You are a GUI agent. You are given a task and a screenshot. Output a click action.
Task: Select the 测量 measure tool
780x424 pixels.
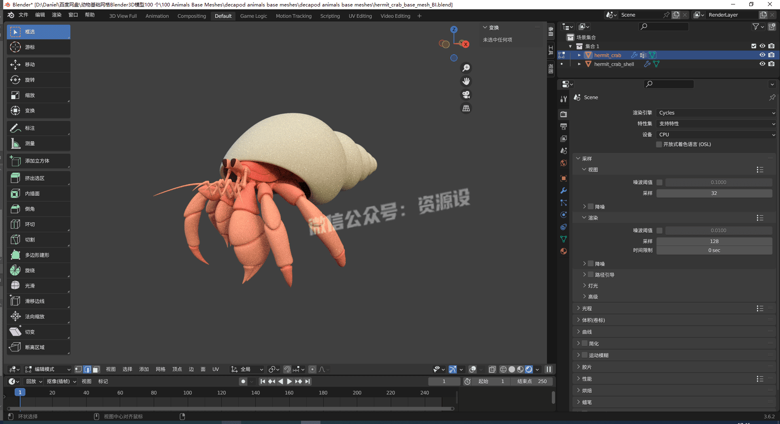pos(38,143)
